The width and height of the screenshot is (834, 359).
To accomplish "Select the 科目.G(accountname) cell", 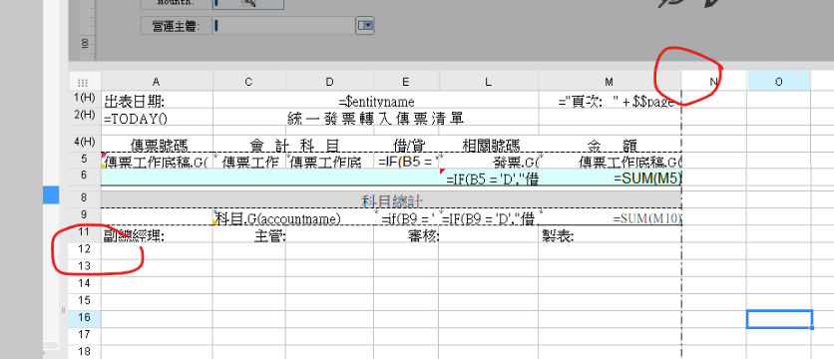I will (x=293, y=218).
